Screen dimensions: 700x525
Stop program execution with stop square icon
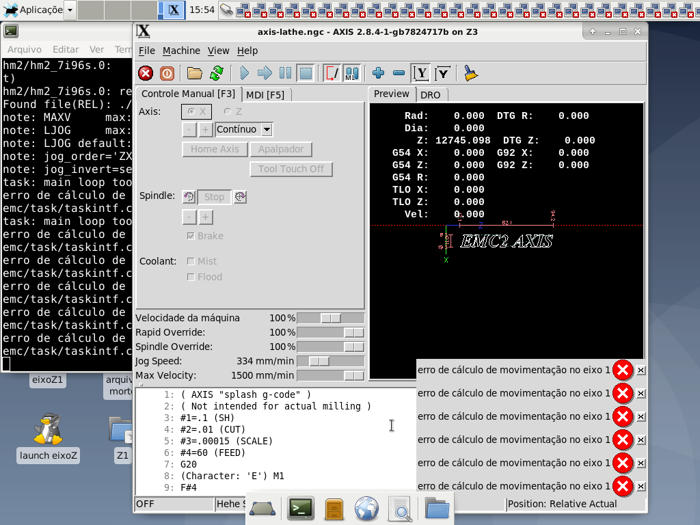pos(306,73)
